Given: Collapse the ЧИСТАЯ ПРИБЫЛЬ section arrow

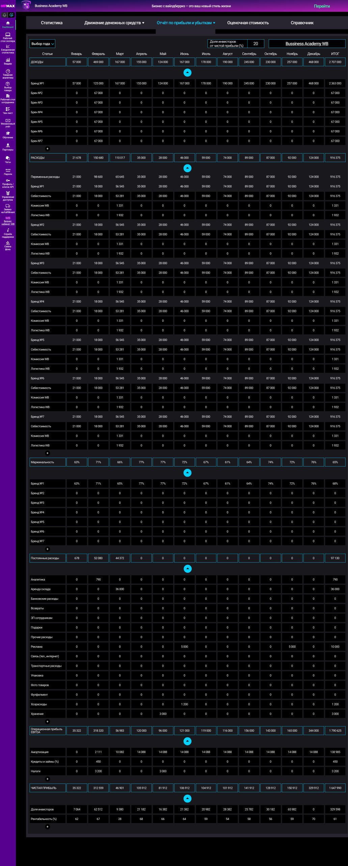Looking at the screenshot, I should (187, 798).
